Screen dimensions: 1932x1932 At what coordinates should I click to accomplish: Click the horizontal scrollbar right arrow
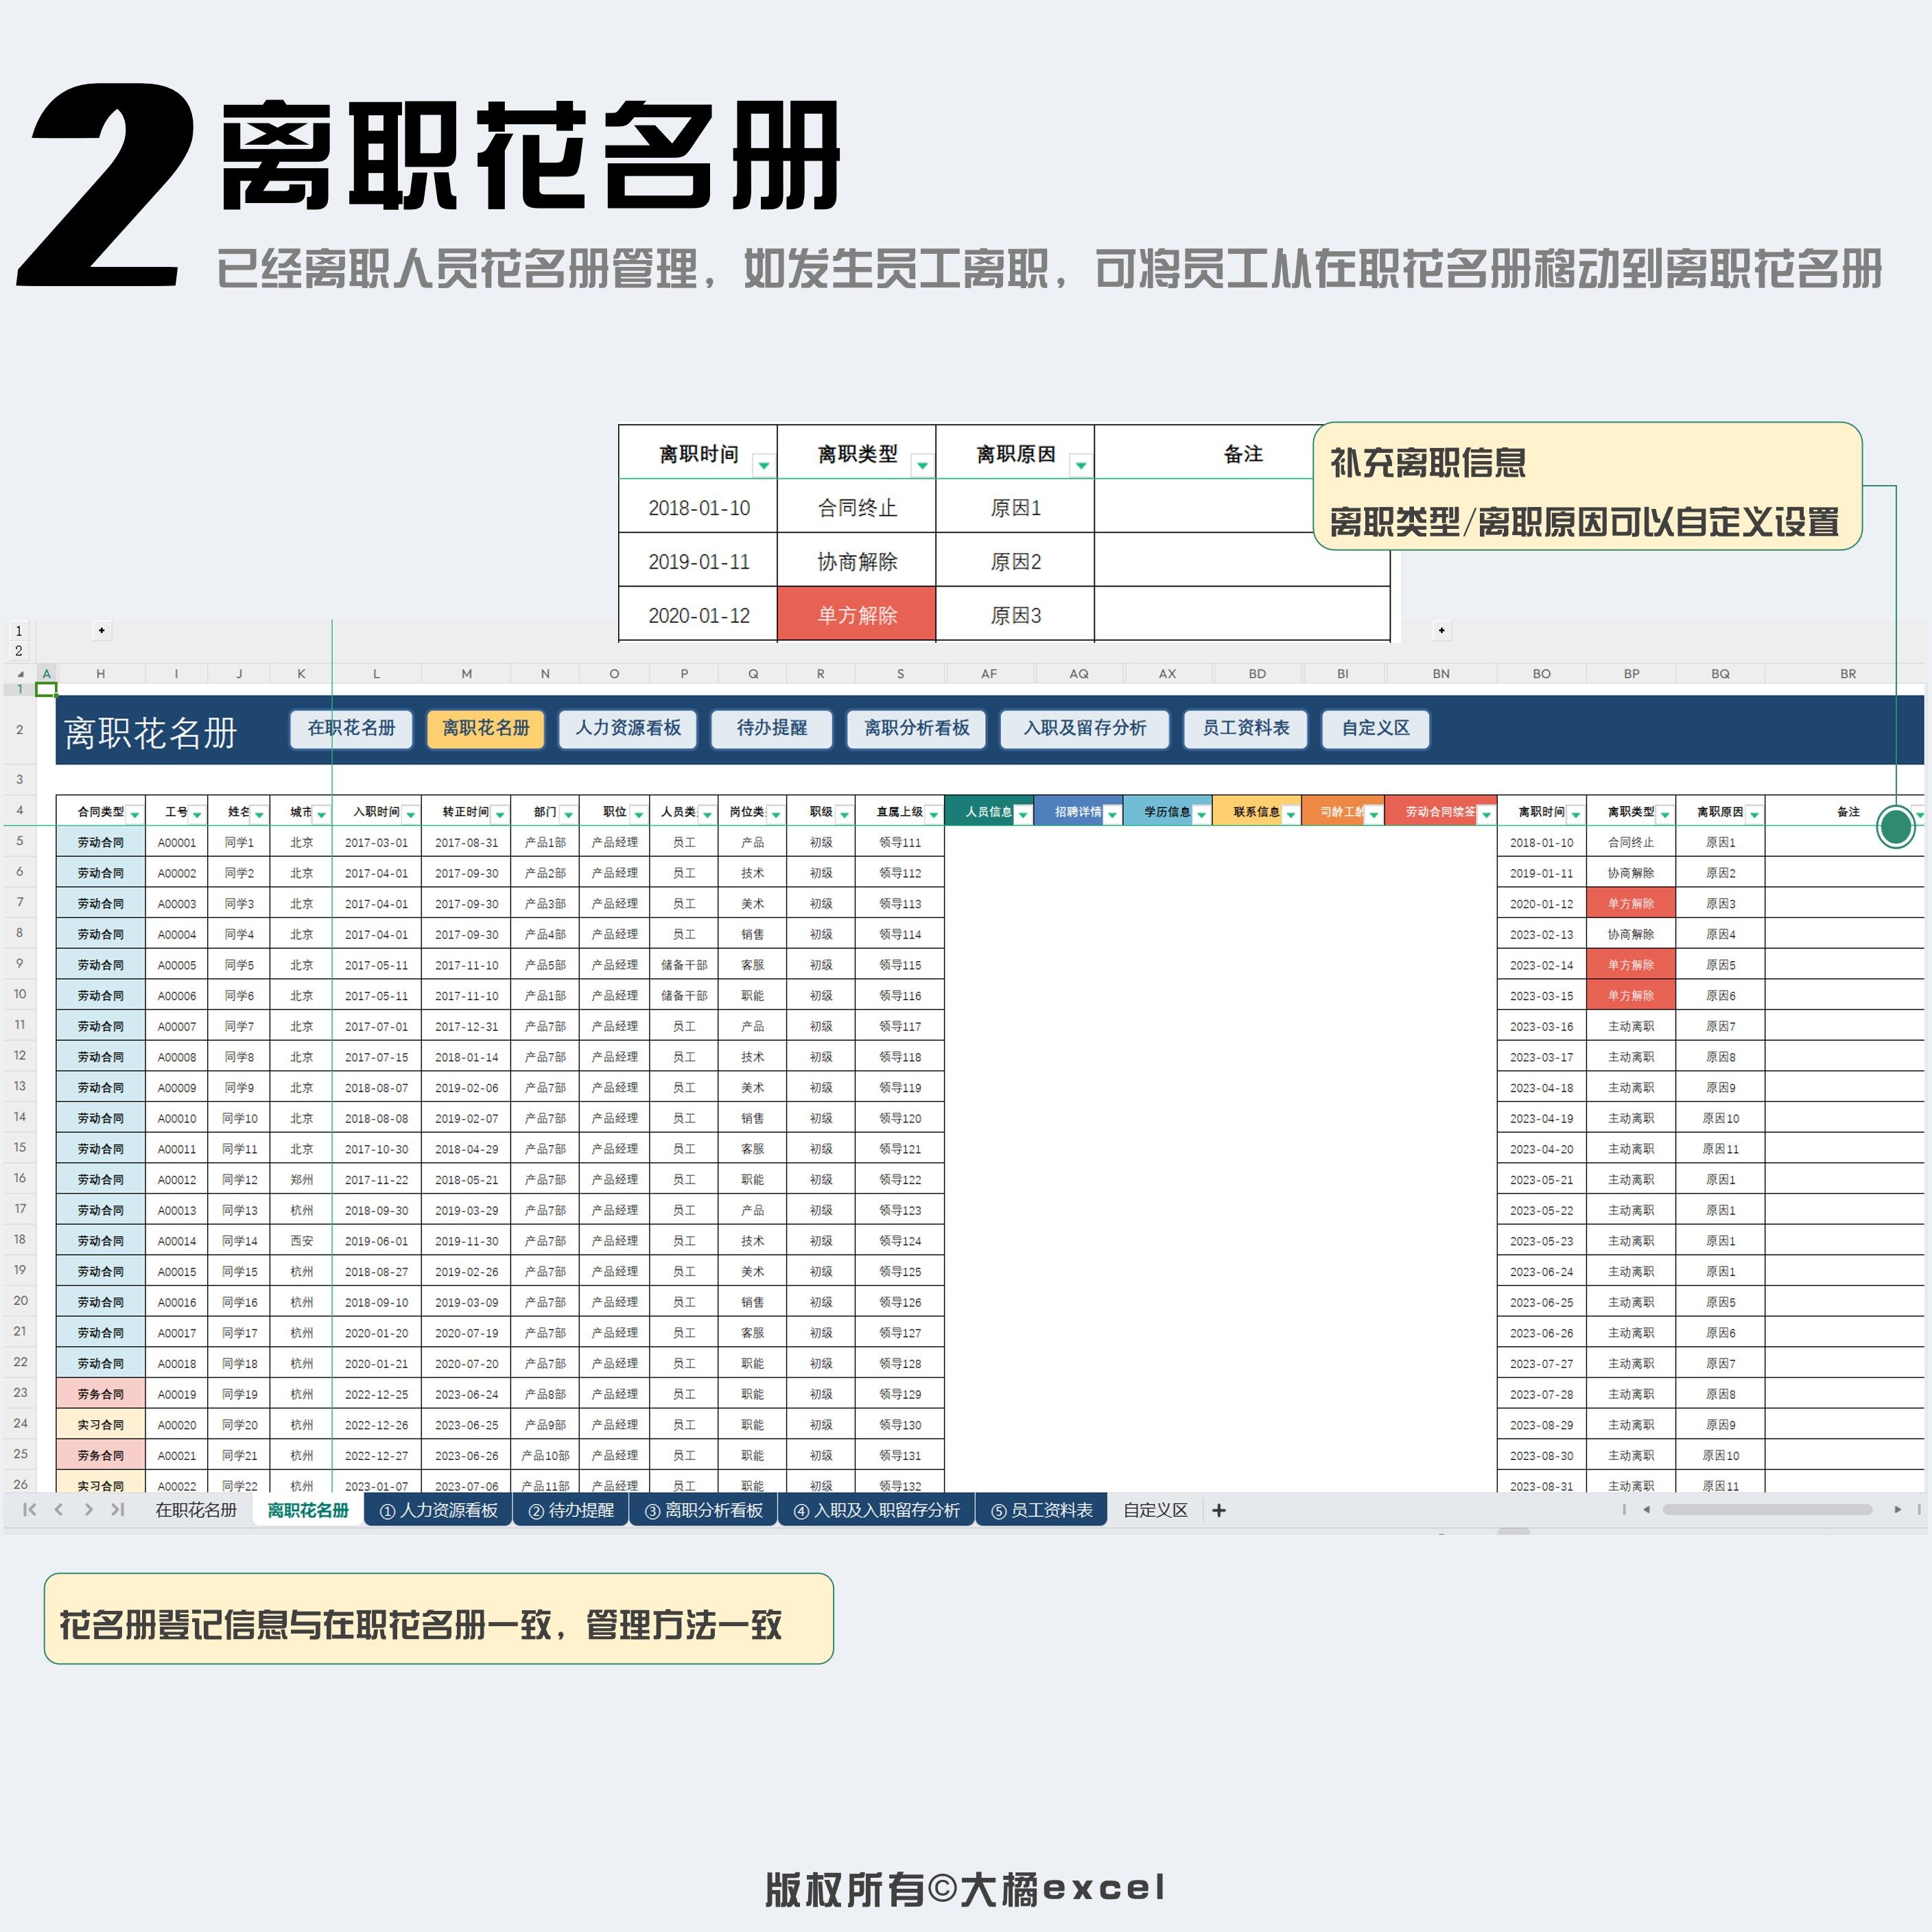1897,1510
